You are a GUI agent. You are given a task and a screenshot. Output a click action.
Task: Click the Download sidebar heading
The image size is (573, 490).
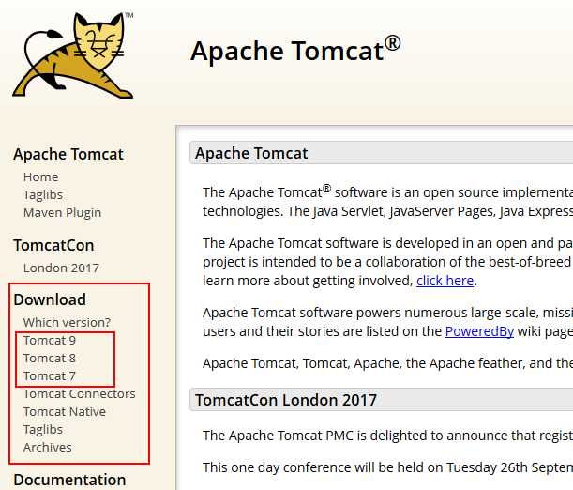50,299
